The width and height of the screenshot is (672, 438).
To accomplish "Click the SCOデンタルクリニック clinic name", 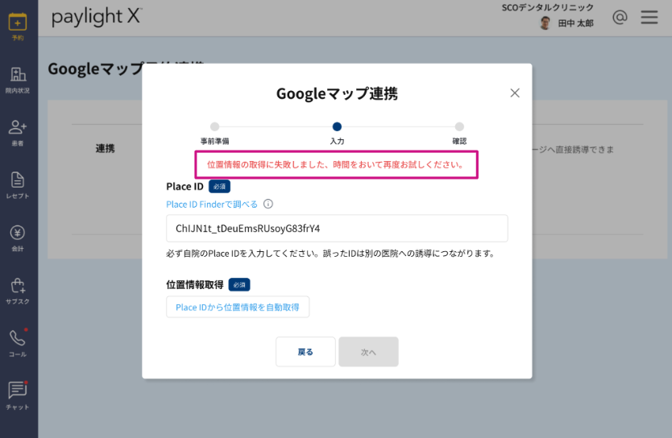I will (548, 7).
